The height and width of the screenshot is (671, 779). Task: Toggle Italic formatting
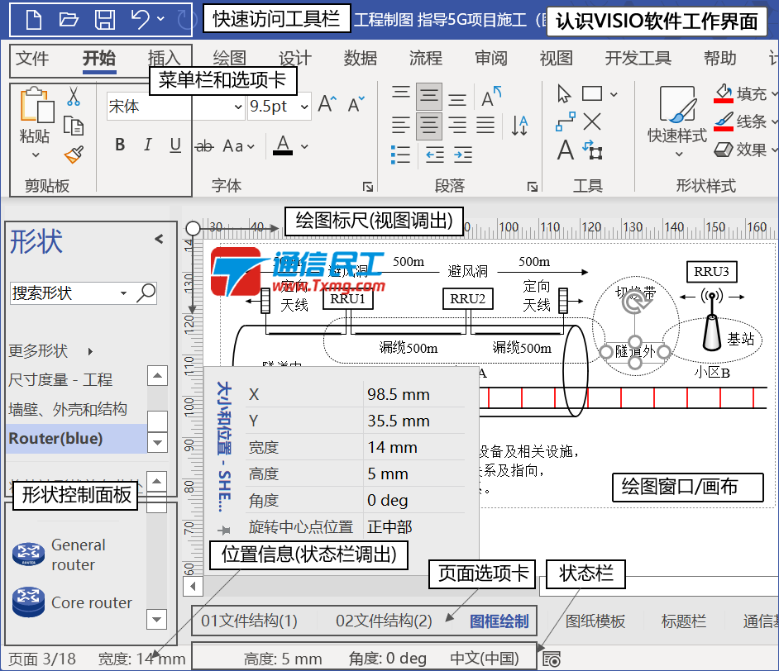[x=147, y=145]
